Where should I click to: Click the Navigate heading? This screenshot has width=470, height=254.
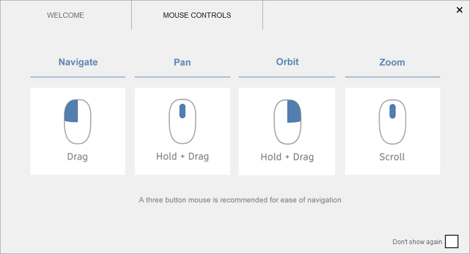point(78,62)
